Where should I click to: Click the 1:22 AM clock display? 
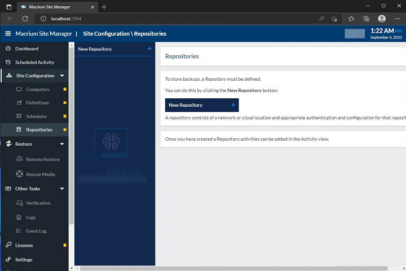point(382,31)
